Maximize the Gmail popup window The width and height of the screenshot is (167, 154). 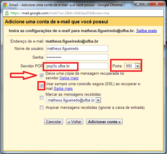coord(146,4)
